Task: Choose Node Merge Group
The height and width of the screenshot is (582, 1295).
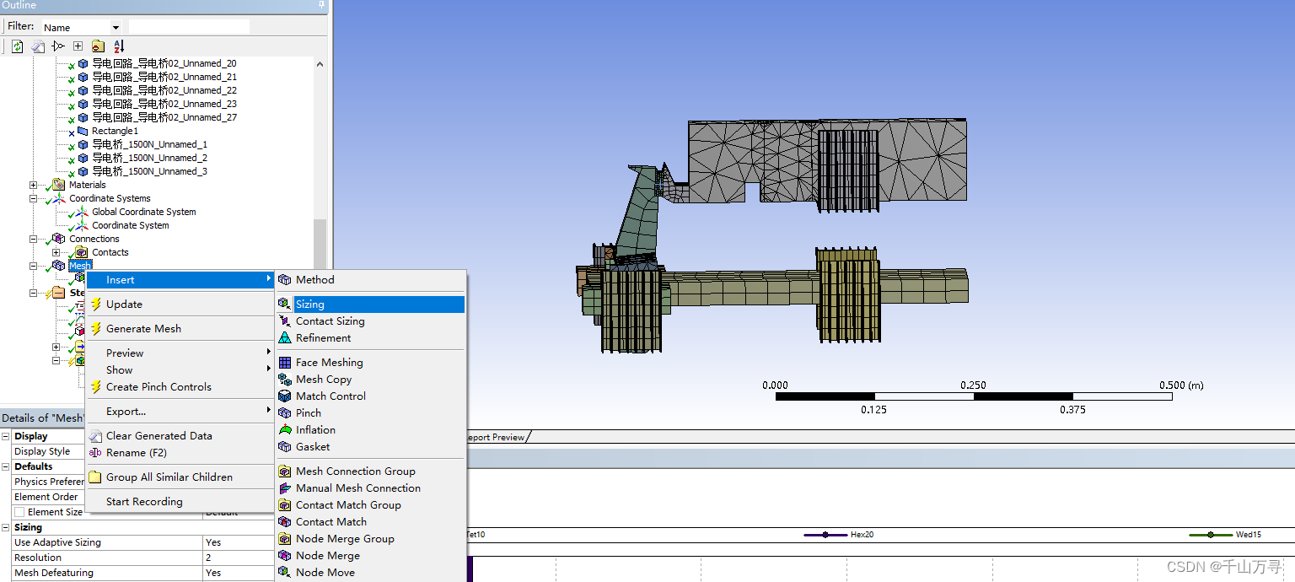Action: 370,539
